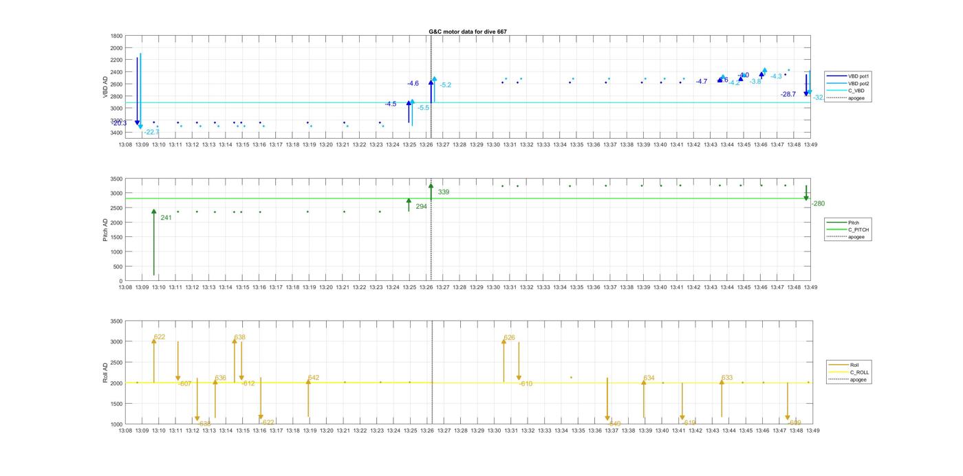This screenshot has width=963, height=476.
Task: Click the '-22.7' VBD data label
Action: click(152, 132)
